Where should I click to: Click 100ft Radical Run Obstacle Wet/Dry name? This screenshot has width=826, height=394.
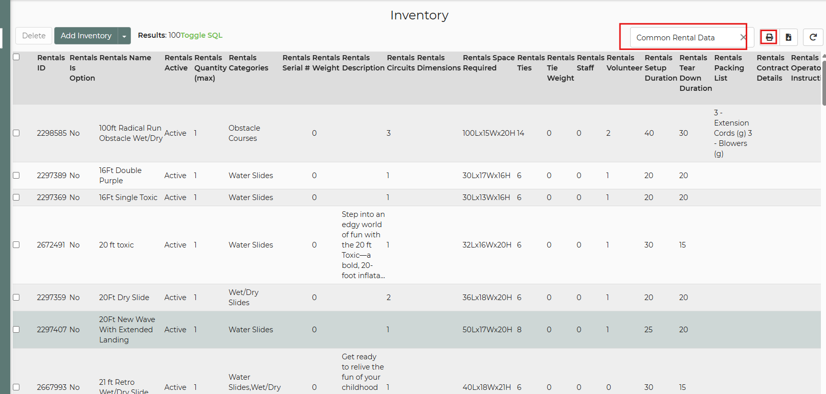coord(131,133)
